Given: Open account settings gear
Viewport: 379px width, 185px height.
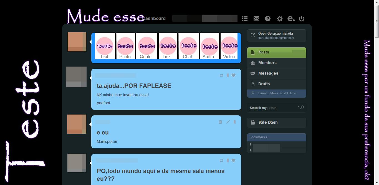Looking at the screenshot, I should [279, 19].
